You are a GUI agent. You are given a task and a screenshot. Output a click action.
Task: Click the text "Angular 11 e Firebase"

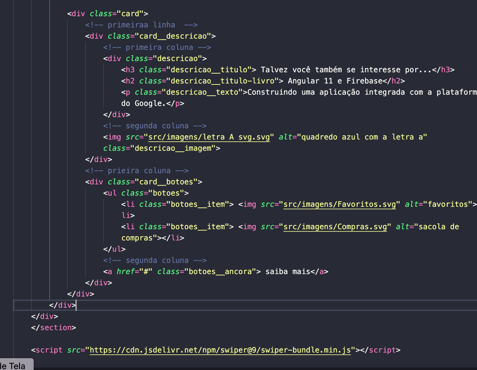[335, 81]
